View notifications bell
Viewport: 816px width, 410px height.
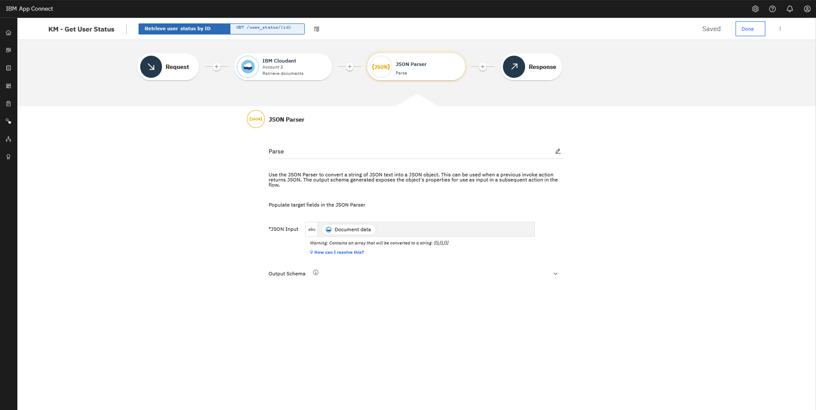tap(790, 9)
